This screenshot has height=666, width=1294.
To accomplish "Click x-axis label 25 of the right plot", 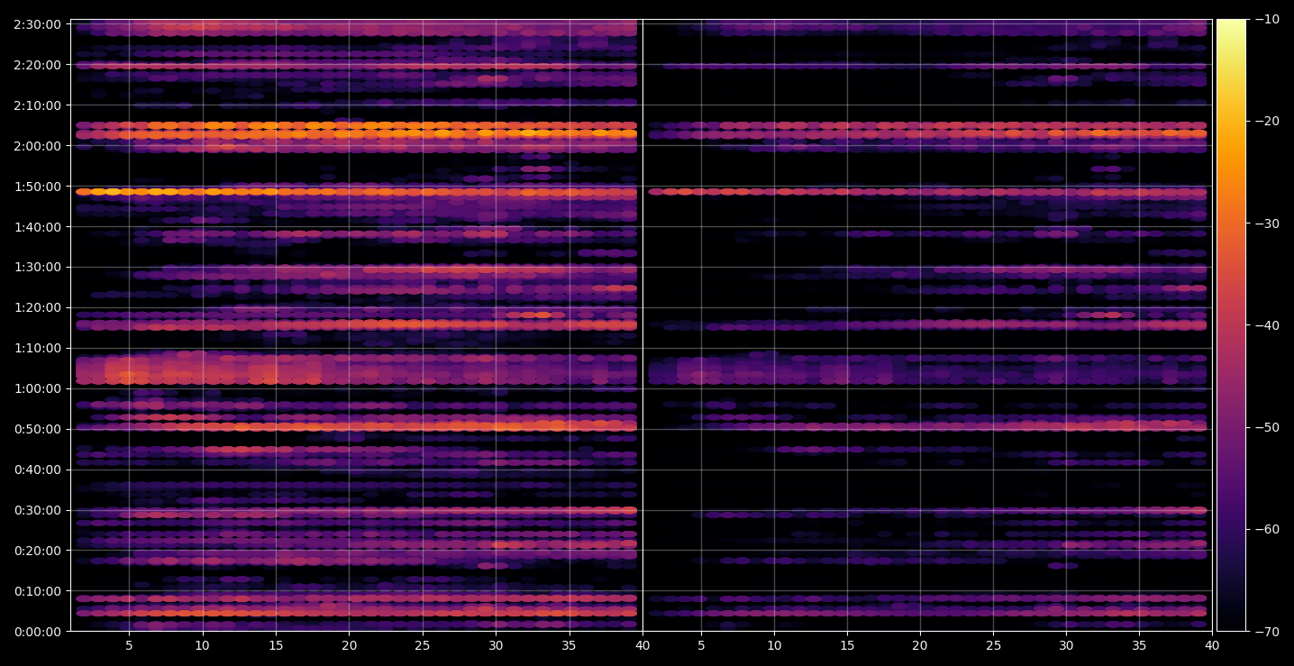I will tap(993, 645).
